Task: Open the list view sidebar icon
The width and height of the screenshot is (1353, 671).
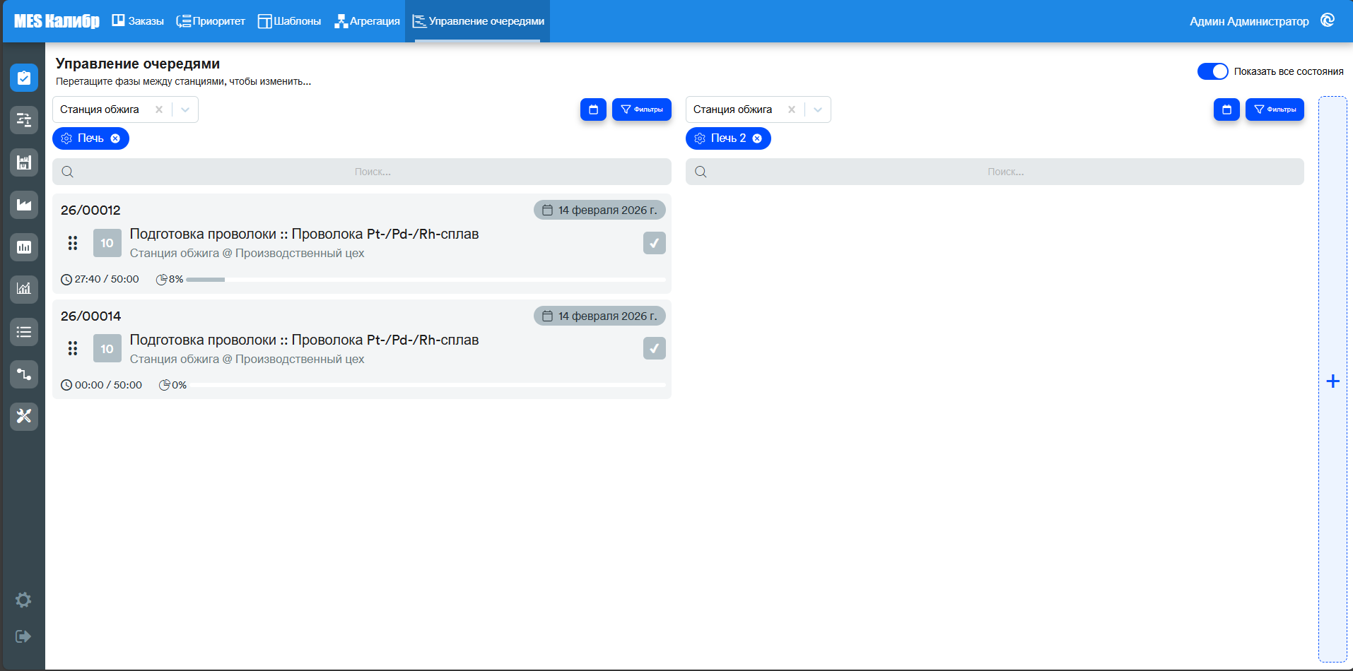Action: [x=24, y=331]
